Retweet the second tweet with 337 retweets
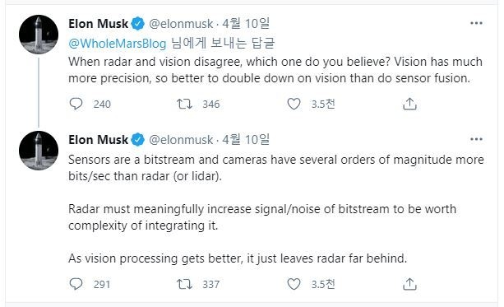 click(x=184, y=284)
